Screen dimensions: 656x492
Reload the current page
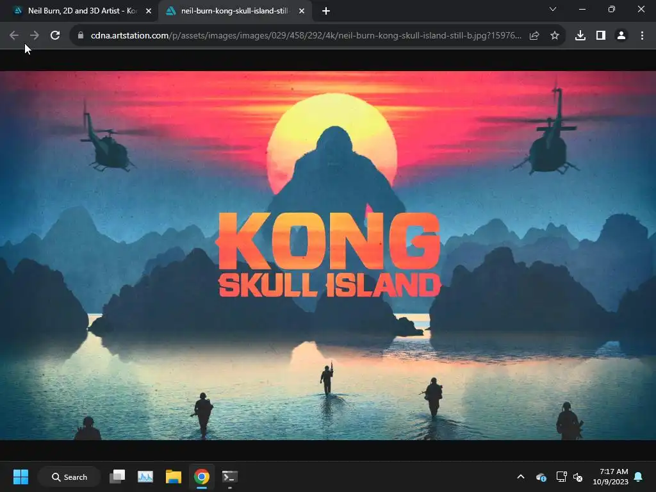click(x=55, y=36)
